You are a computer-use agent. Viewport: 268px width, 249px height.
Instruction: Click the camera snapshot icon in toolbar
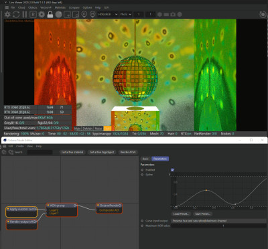173,15
